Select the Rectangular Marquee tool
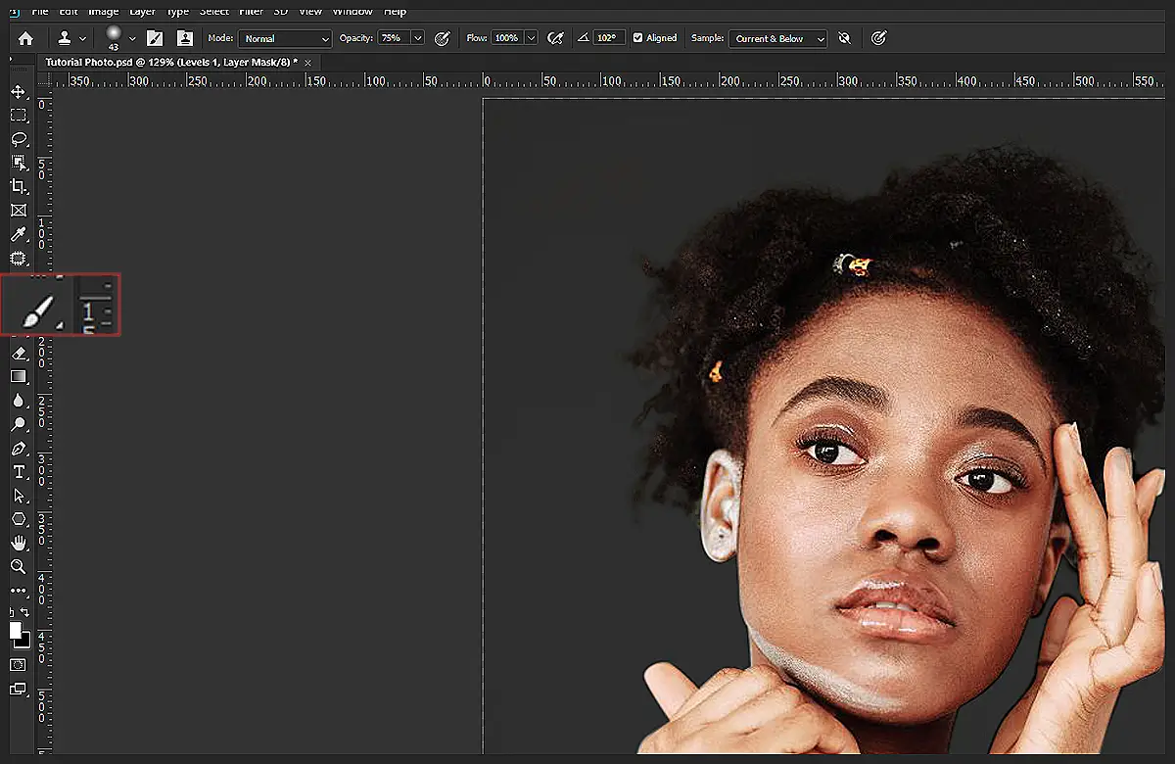Image resolution: width=1175 pixels, height=764 pixels. [x=18, y=116]
